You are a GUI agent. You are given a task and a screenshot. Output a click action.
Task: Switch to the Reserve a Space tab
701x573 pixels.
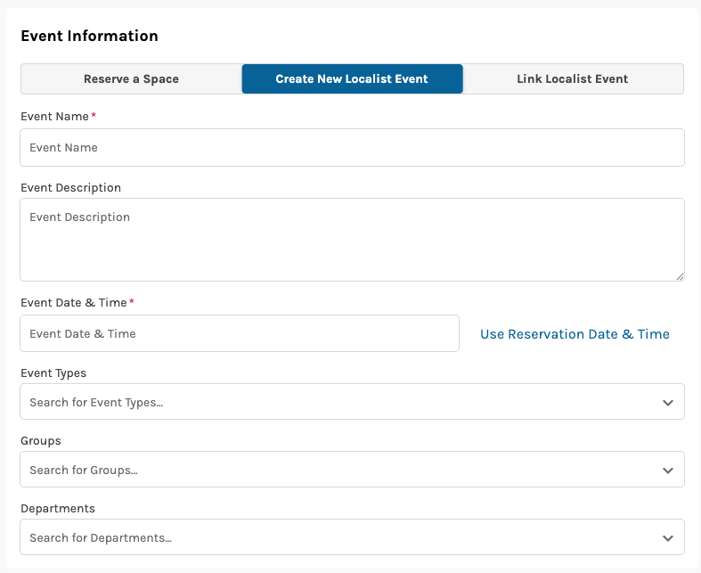coord(131,79)
